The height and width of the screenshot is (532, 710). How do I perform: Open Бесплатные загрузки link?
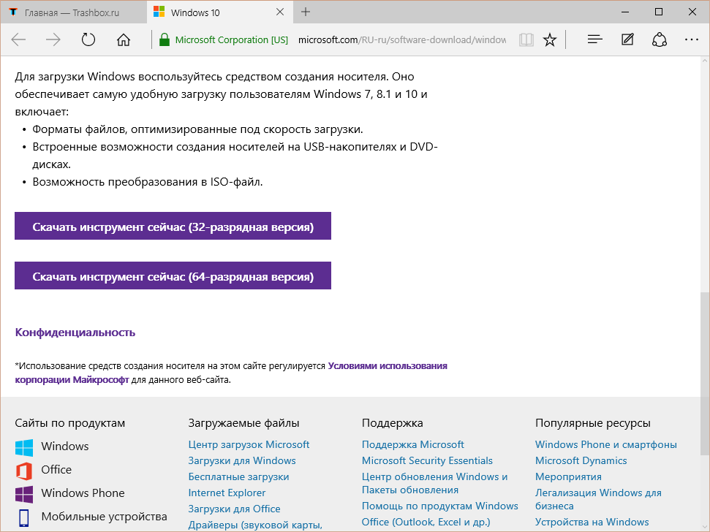[x=238, y=476]
